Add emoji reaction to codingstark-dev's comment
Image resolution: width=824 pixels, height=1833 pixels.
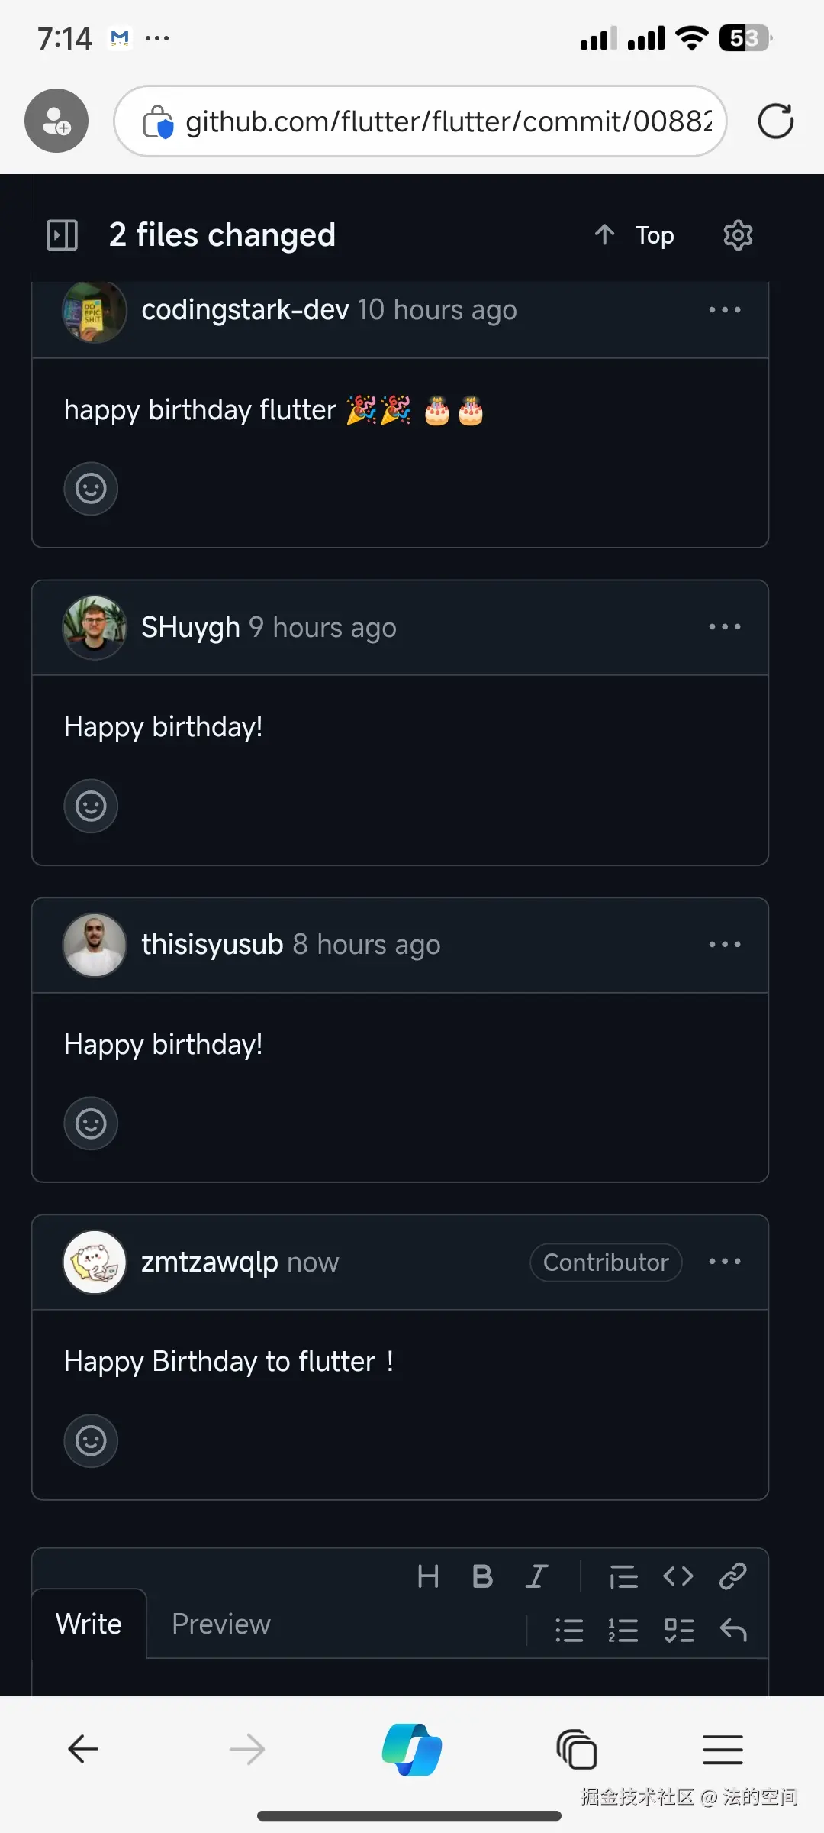point(91,489)
